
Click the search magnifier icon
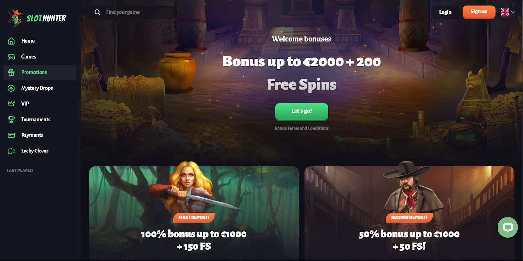click(x=97, y=12)
